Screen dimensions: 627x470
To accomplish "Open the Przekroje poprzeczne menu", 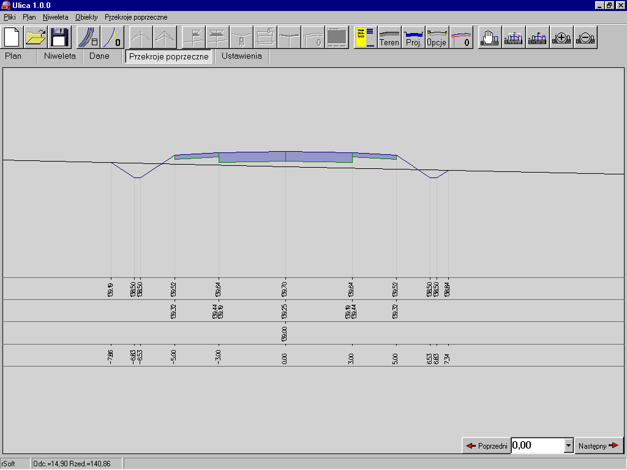I will 136,17.
